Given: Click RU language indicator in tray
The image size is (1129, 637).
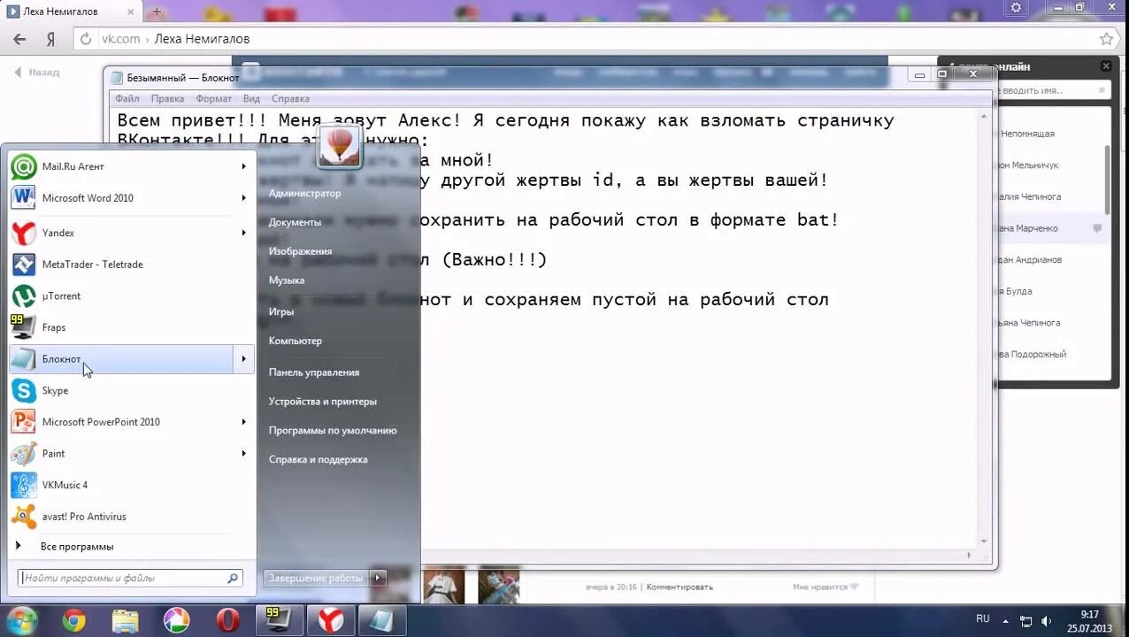Looking at the screenshot, I should tap(983, 618).
